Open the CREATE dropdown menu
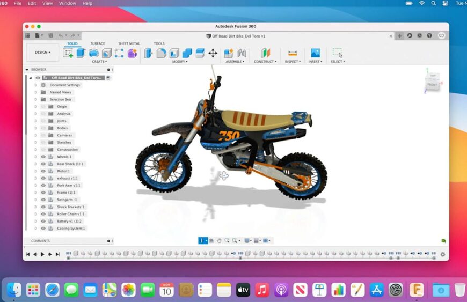 pos(99,62)
